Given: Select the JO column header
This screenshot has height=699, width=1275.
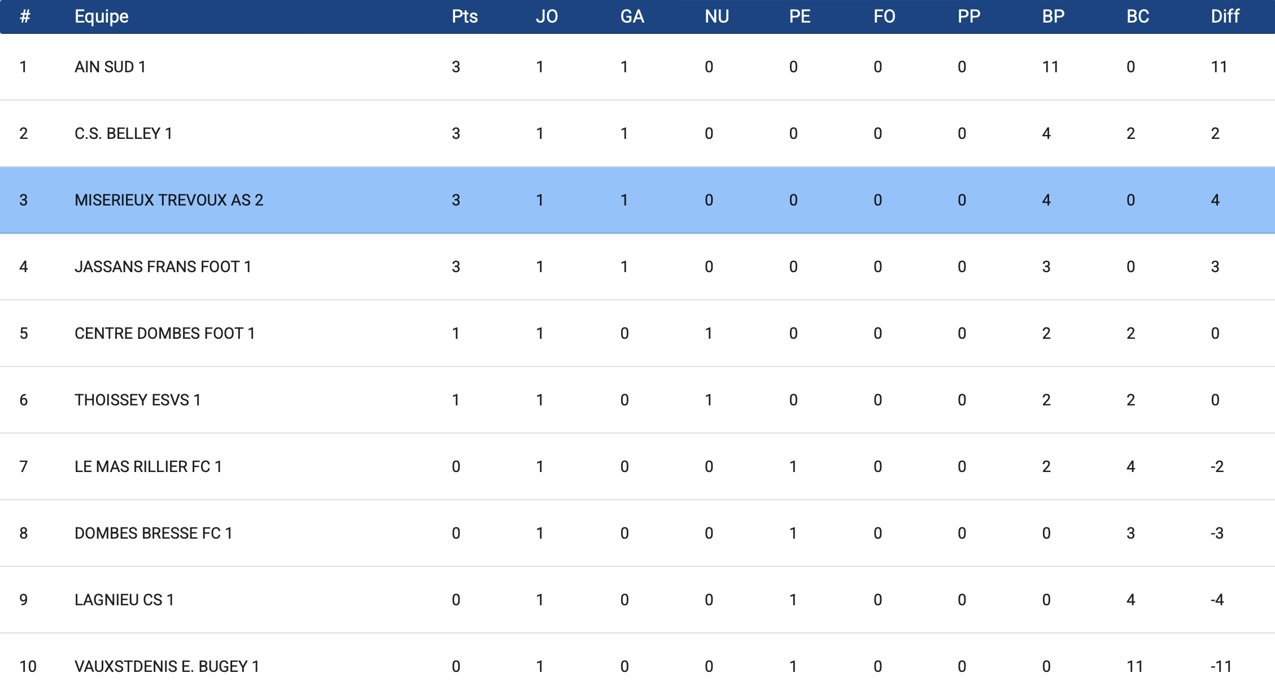Looking at the screenshot, I should [x=547, y=16].
